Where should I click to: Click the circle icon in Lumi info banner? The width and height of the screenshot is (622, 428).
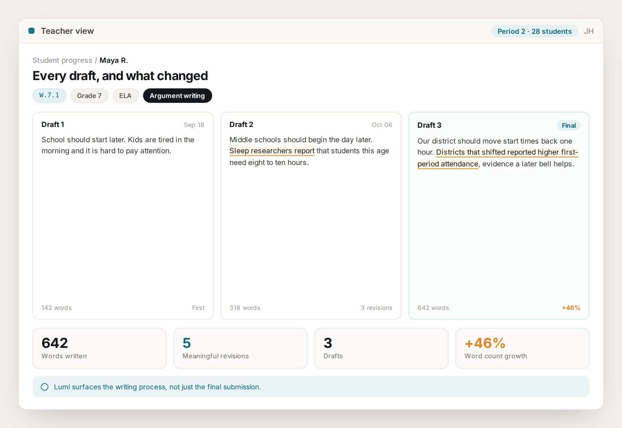click(45, 387)
